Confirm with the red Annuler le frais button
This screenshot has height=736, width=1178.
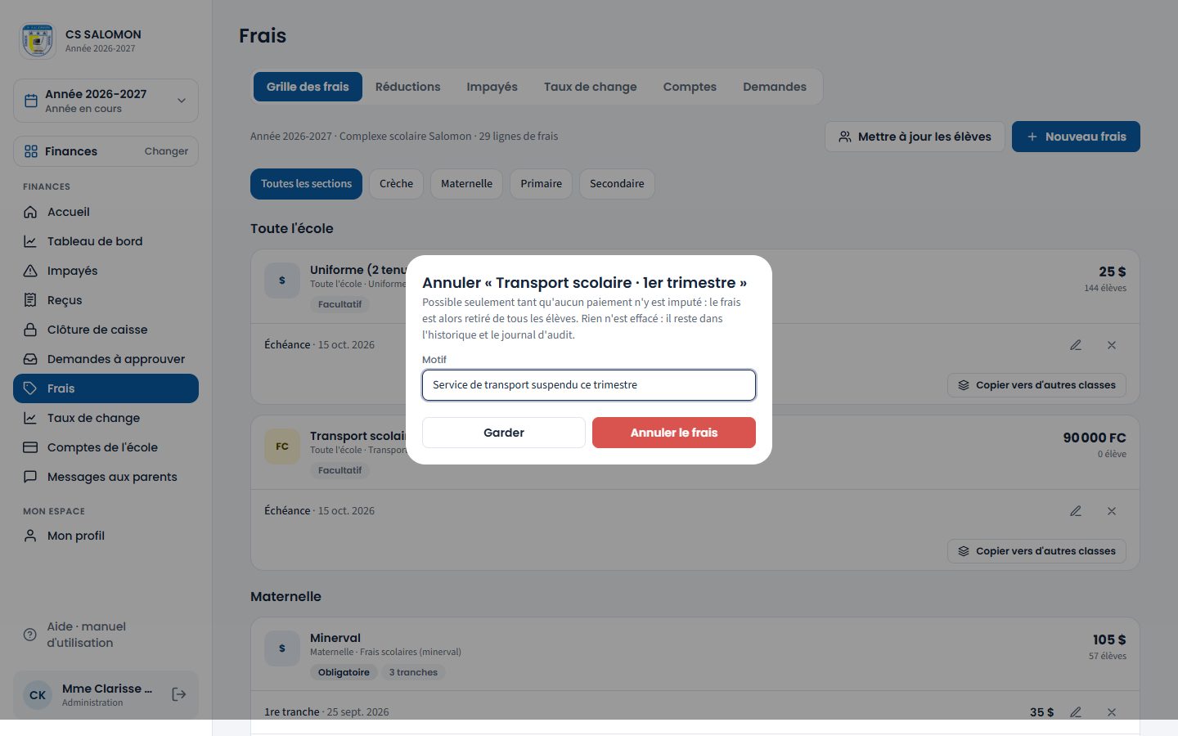(x=674, y=433)
